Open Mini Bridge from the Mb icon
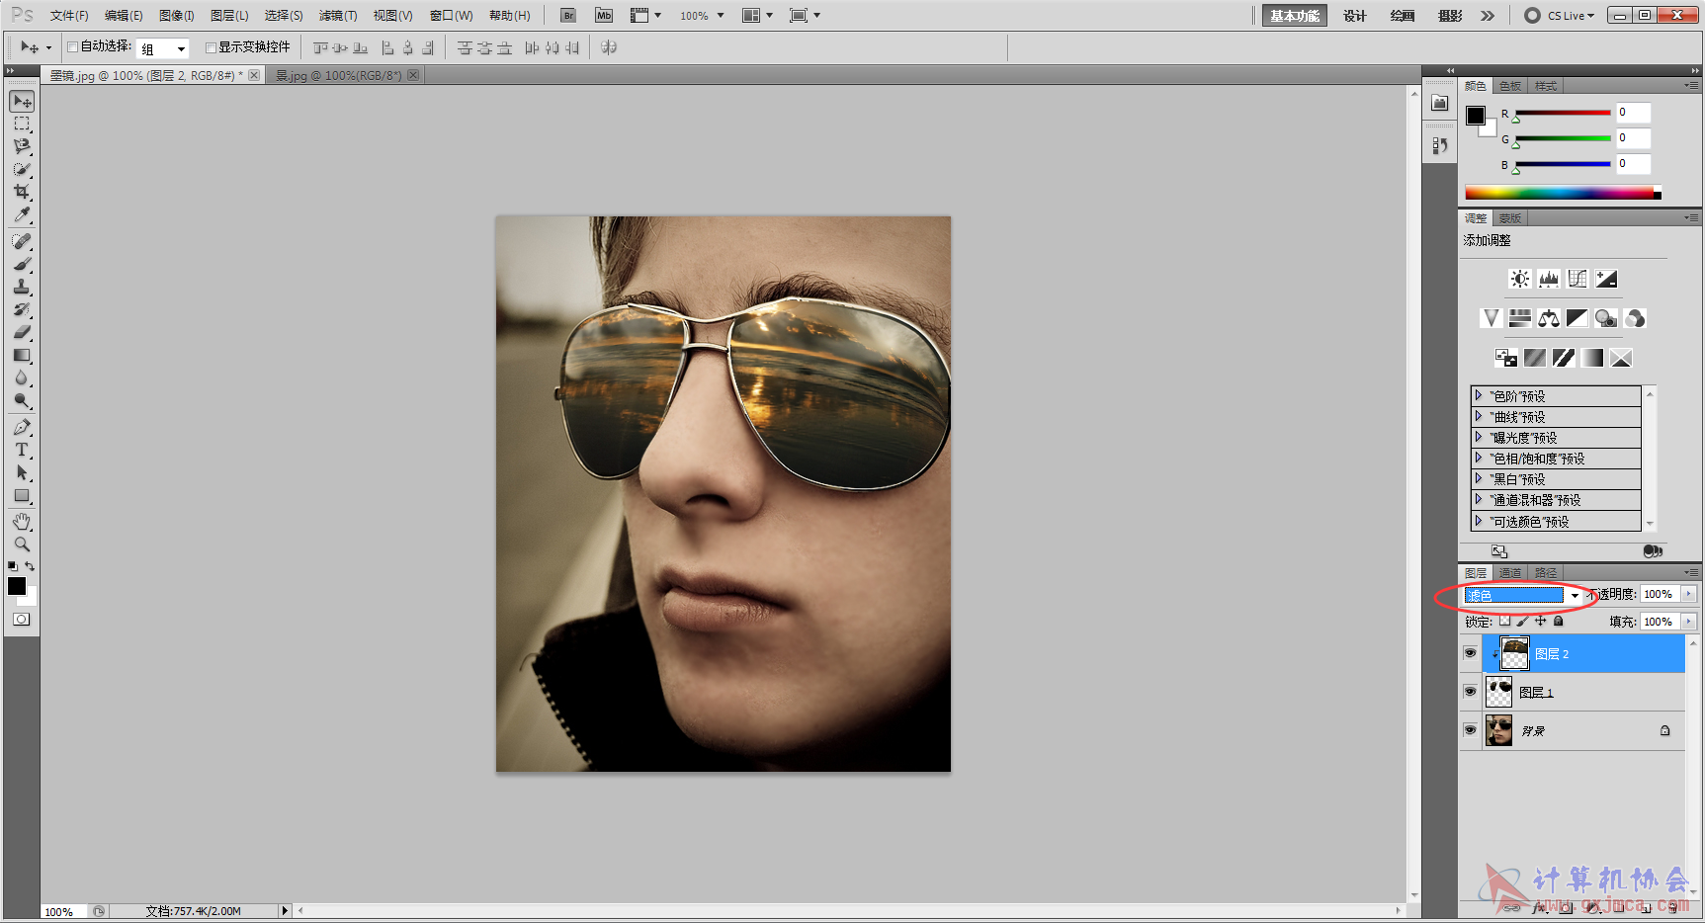This screenshot has height=923, width=1705. (x=604, y=15)
